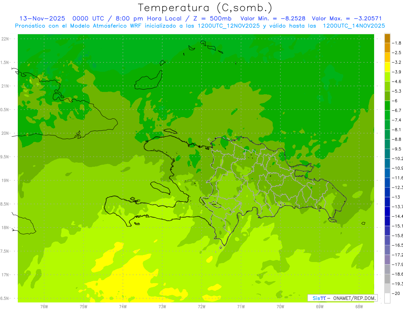Click the '75W' longitude label
The width and height of the screenshot is (403, 311).
83,306
